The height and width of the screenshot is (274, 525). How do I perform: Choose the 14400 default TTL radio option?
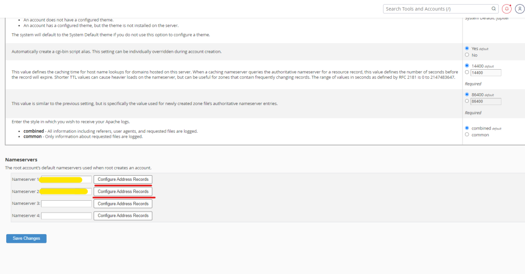[x=467, y=66]
